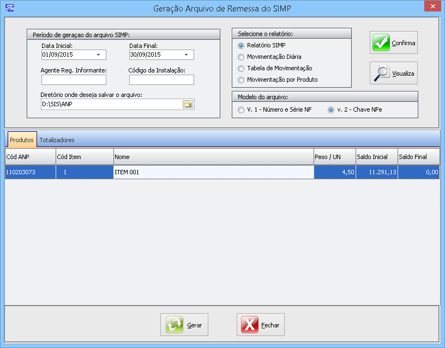Select v. 2 - Chave NFe model
This screenshot has height=348, width=445.
coord(330,110)
